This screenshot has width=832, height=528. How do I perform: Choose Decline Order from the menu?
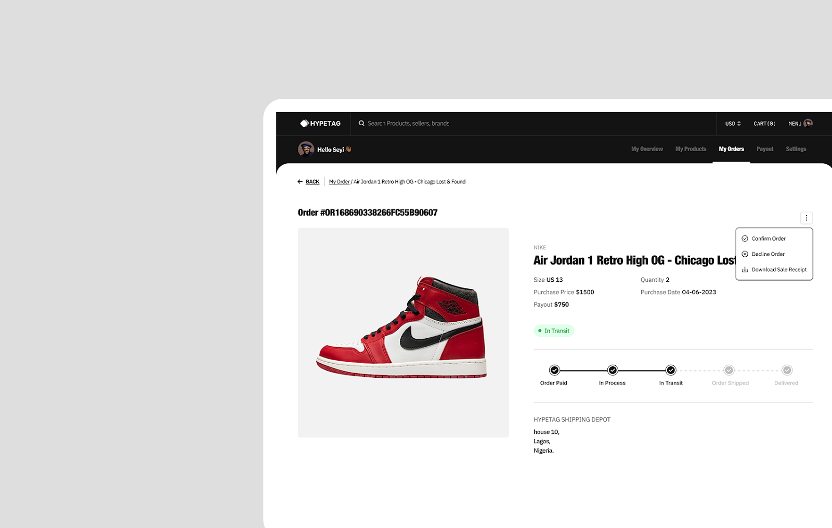pyautogui.click(x=774, y=254)
